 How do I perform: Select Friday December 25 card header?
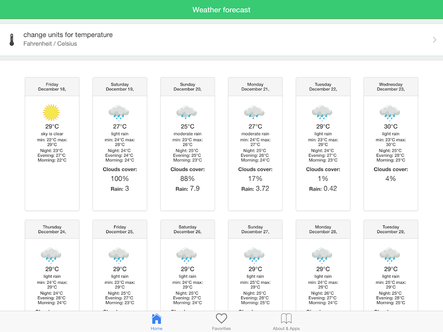tap(120, 229)
